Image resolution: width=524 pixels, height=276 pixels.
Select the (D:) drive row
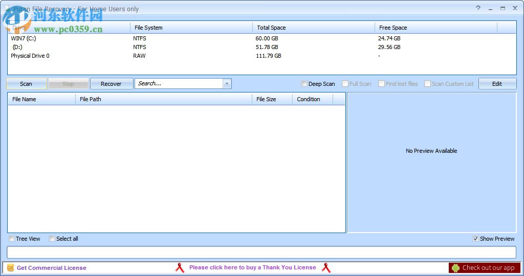click(261, 47)
